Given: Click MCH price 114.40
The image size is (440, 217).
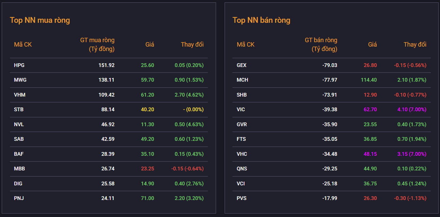Looking at the screenshot, I should 369,80.
